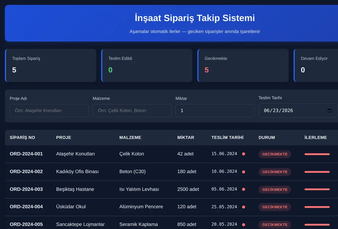Focus the Proje Adı input field
338x229 pixels.
tap(49, 111)
